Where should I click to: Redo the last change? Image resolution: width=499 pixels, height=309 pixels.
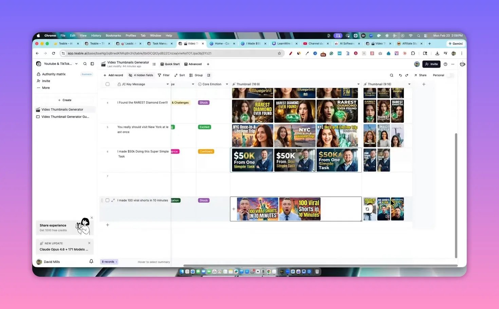(x=407, y=75)
